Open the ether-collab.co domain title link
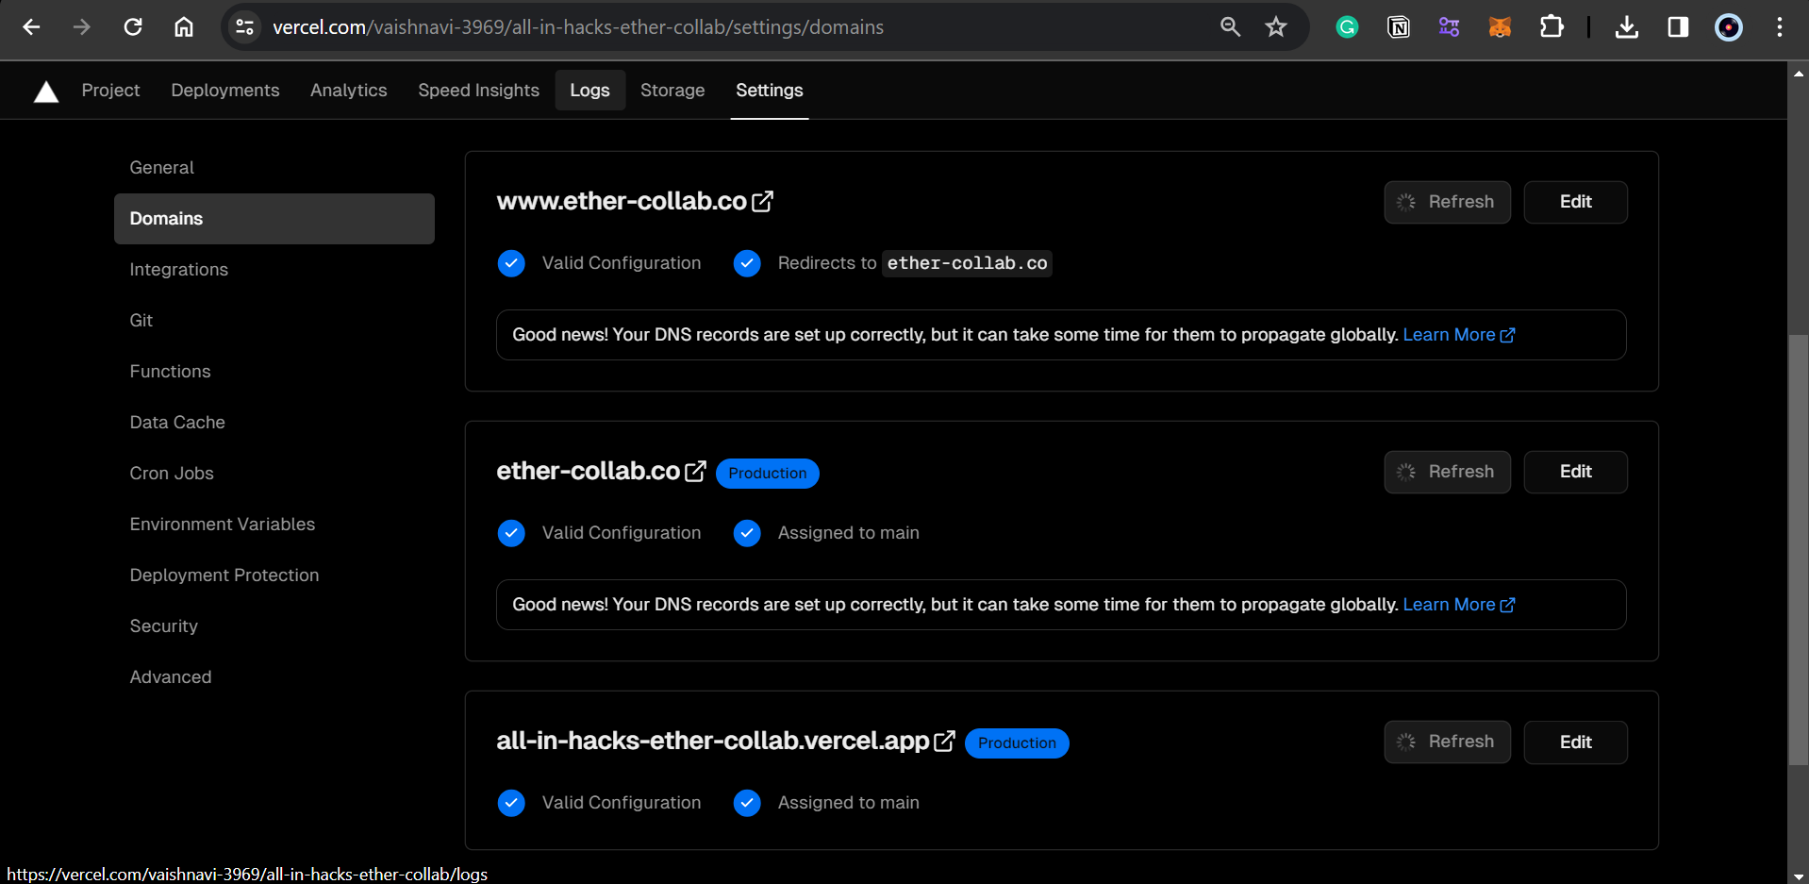 pos(589,471)
